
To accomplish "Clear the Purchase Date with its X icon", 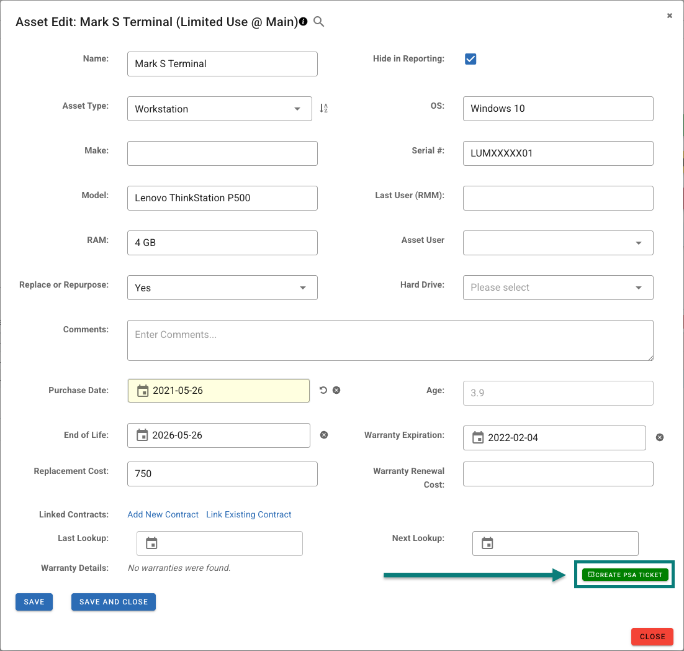I will pyautogui.click(x=336, y=390).
